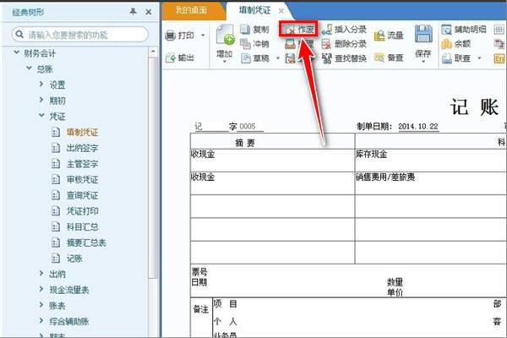Open the 流量 cash flow tool
Image resolution: width=507 pixels, height=338 pixels.
(388, 36)
